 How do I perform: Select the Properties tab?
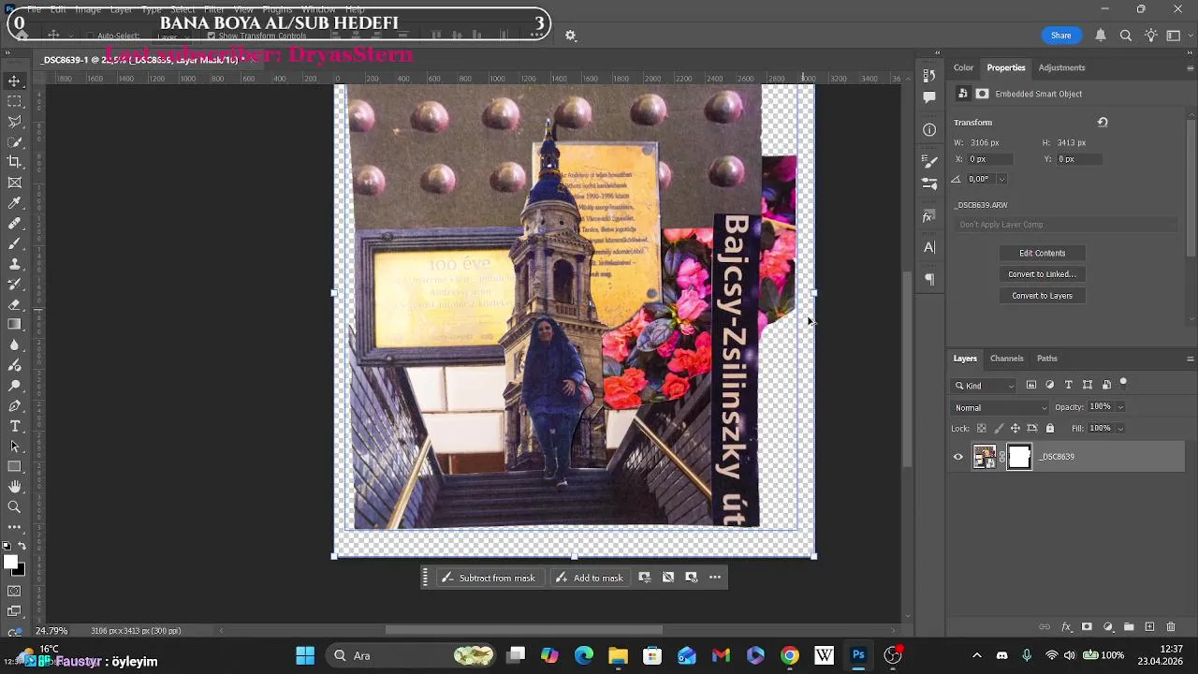click(1006, 67)
